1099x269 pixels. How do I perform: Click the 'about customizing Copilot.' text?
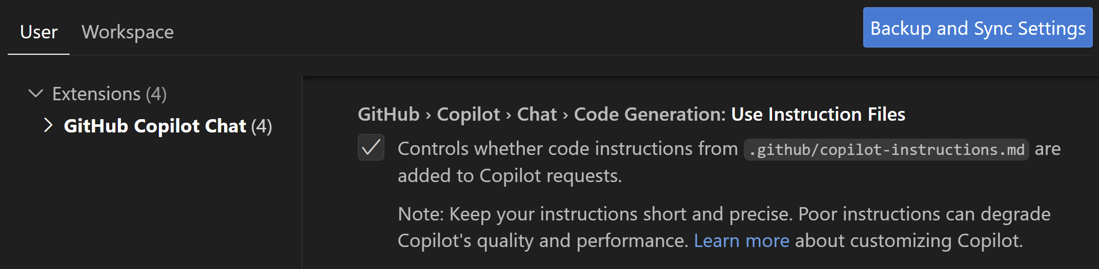[x=908, y=240]
